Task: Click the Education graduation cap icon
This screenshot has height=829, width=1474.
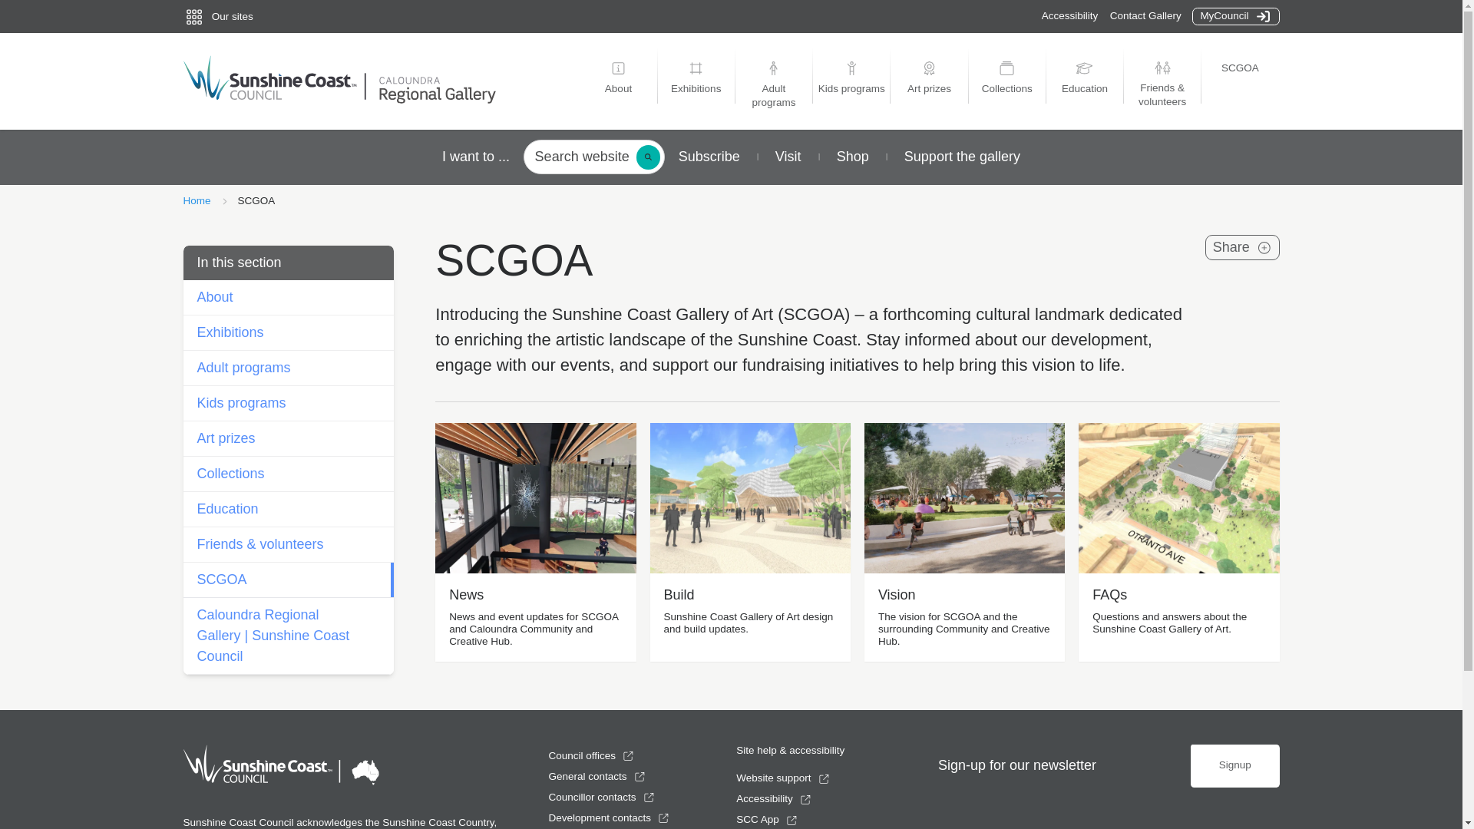Action: pos(1084,68)
